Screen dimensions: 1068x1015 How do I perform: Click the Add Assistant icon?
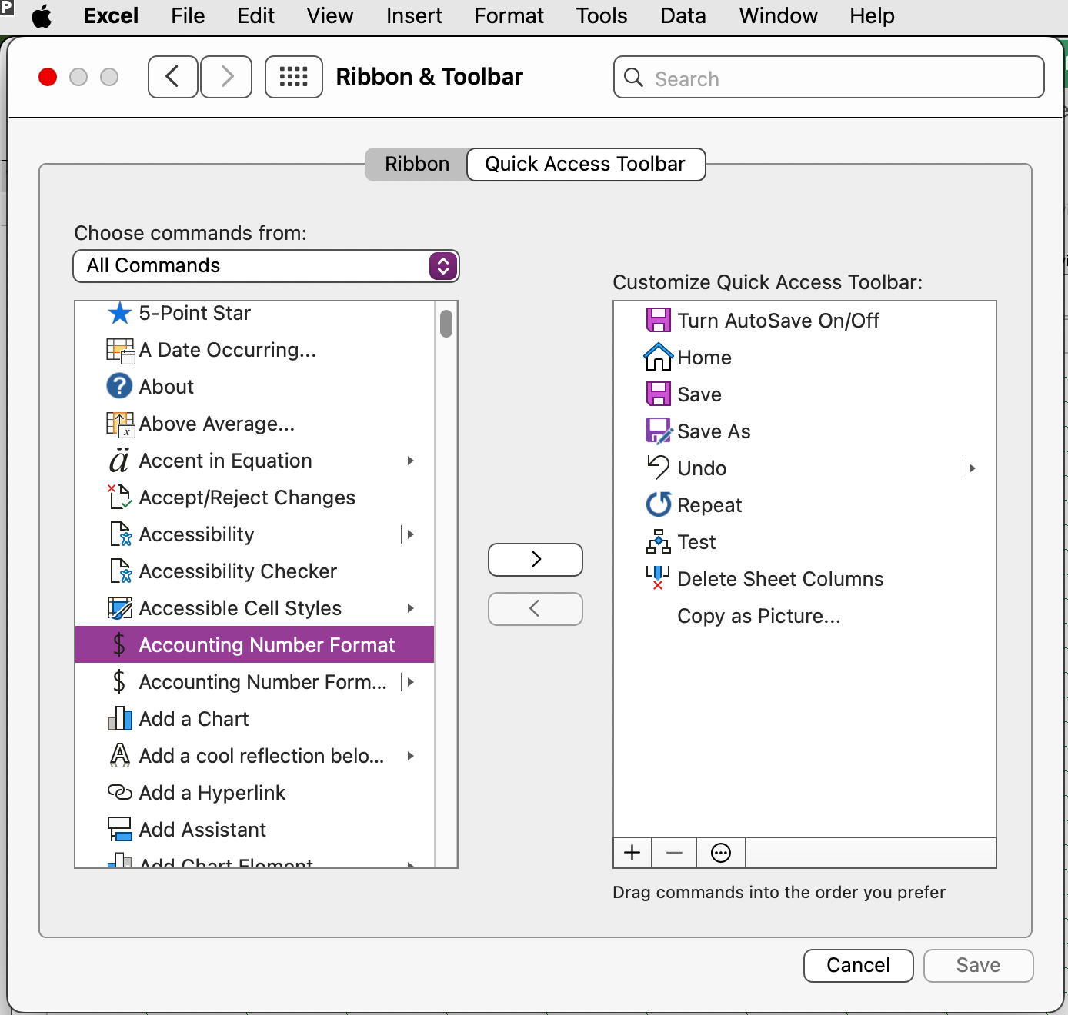(x=120, y=829)
